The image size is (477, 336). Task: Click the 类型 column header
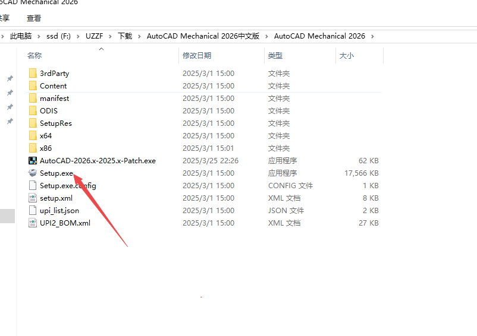275,56
